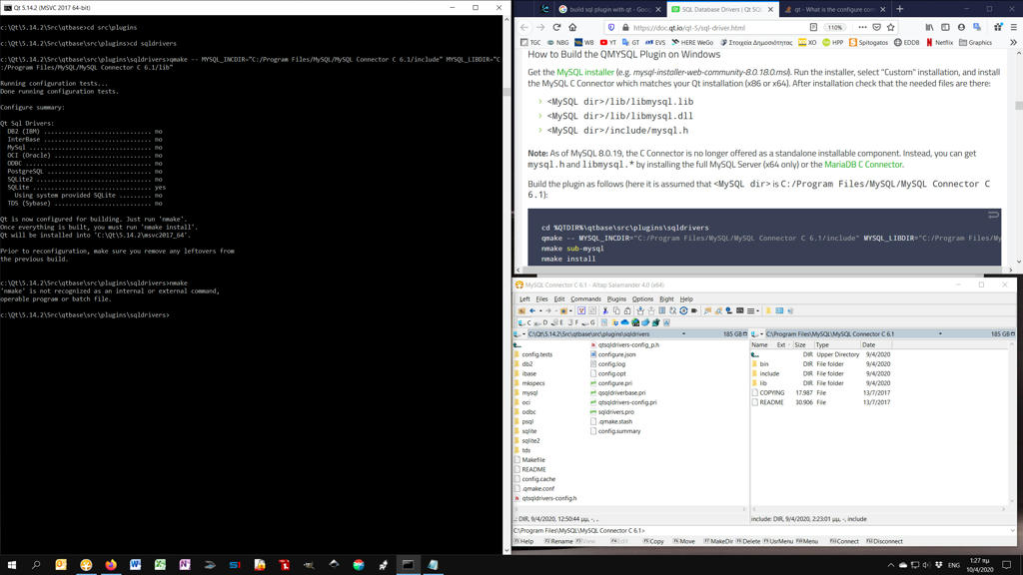
Task: Open the Plugins menu in Salamander
Action: 616,299
